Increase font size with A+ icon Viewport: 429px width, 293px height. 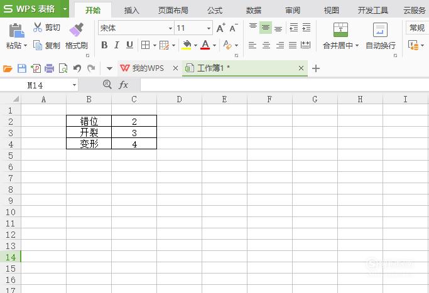pos(221,28)
